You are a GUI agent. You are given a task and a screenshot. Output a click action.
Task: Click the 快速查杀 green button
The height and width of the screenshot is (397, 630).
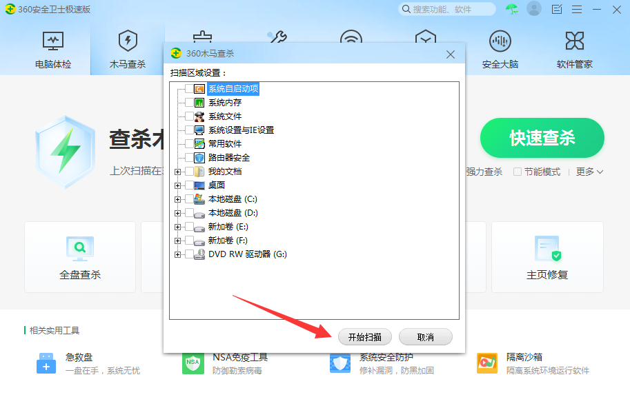(x=542, y=138)
